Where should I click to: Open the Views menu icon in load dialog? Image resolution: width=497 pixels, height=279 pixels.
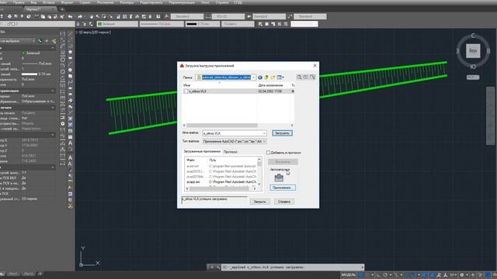pyautogui.click(x=280, y=77)
